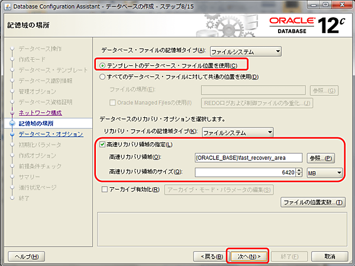The image size is (355, 266).
Task: Open database file storage type dropdown
Action: 246,52
